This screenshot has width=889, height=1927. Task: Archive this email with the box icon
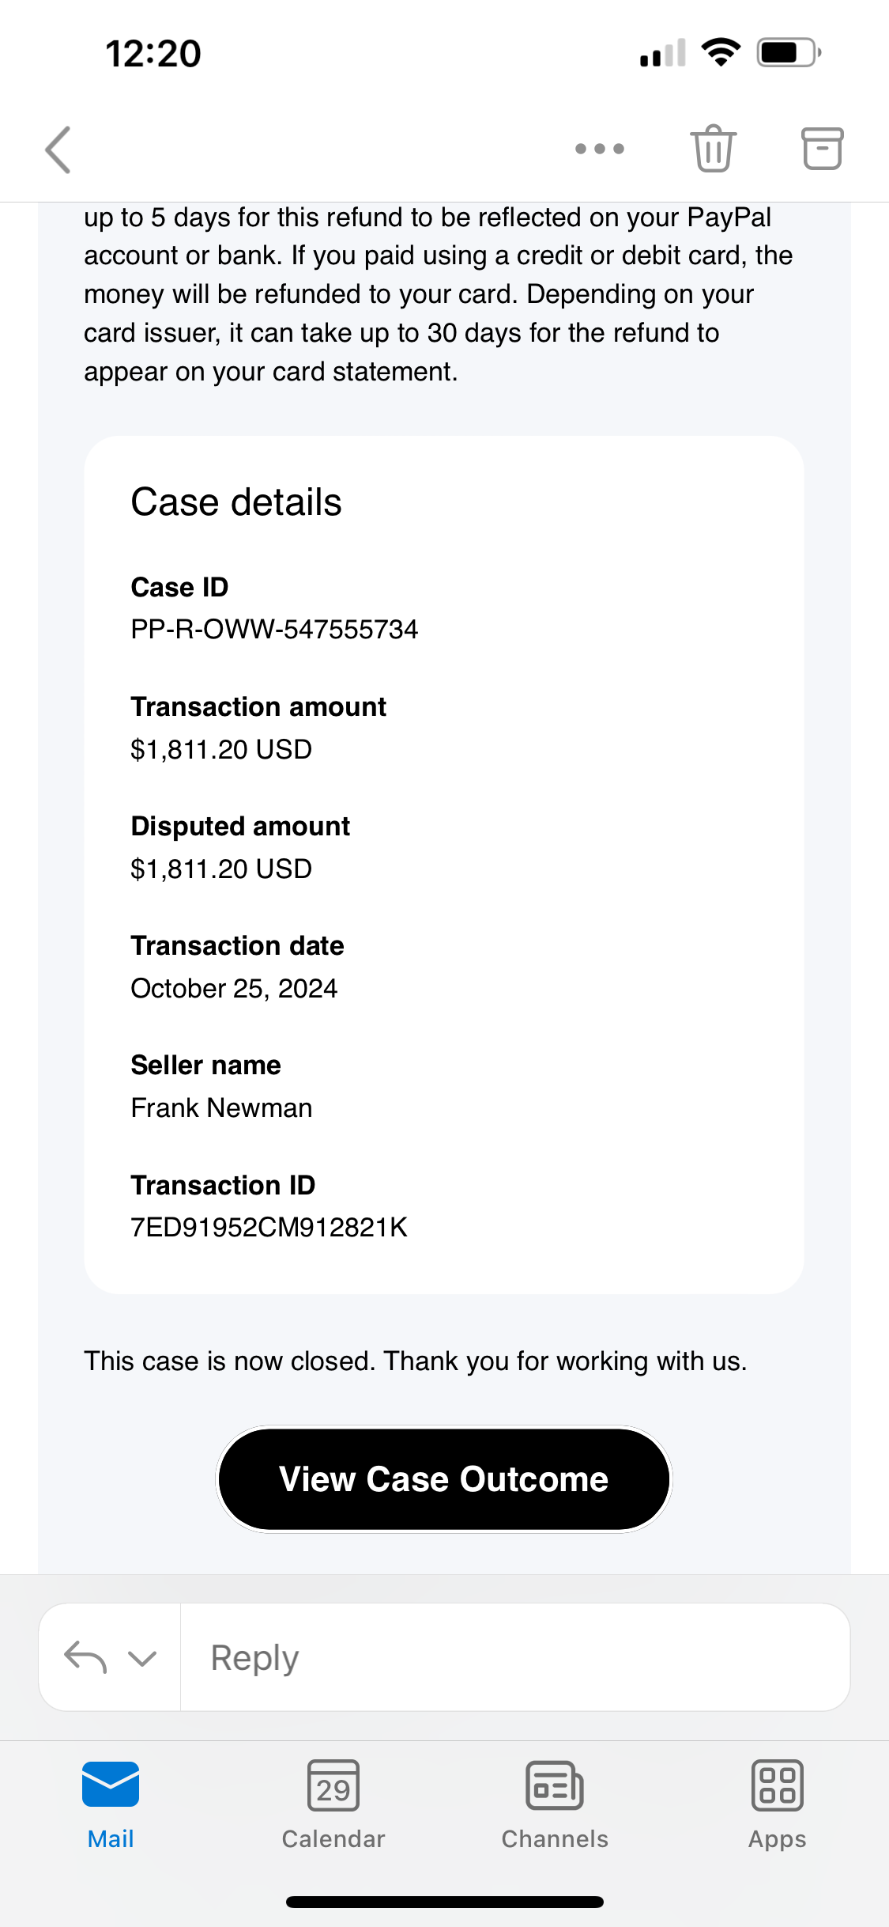(823, 149)
